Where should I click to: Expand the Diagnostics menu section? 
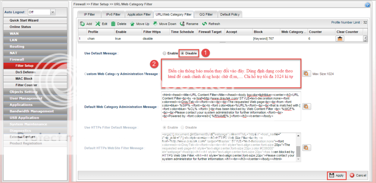(x=35, y=130)
